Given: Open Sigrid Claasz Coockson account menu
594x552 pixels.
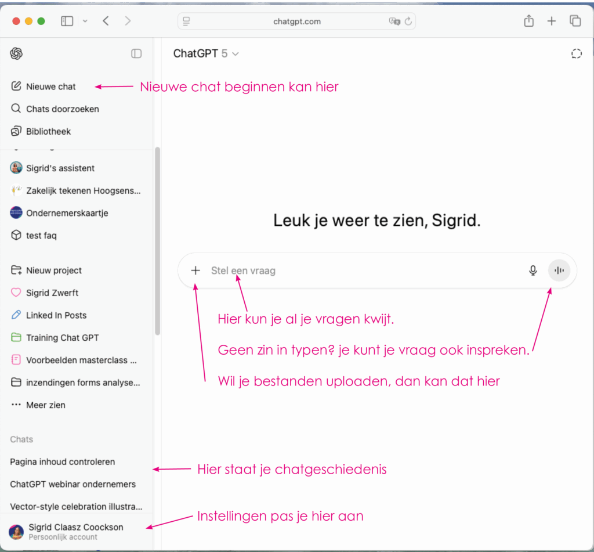Looking at the screenshot, I should [76, 532].
